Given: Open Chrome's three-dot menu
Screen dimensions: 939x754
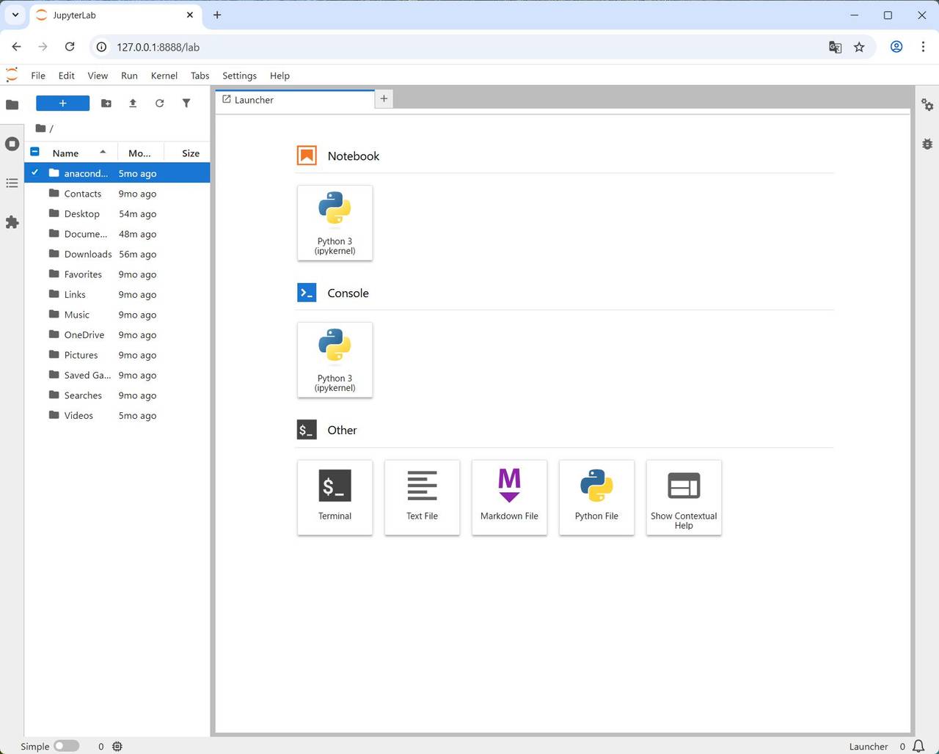Looking at the screenshot, I should [923, 47].
